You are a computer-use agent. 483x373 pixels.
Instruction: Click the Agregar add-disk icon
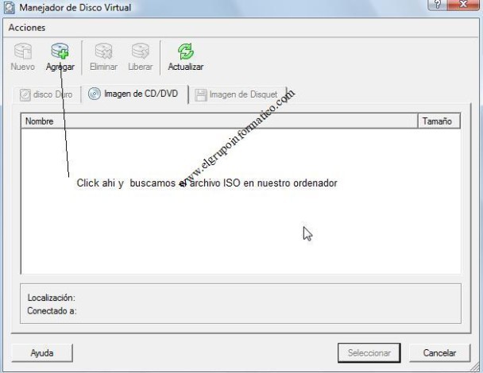pyautogui.click(x=60, y=51)
